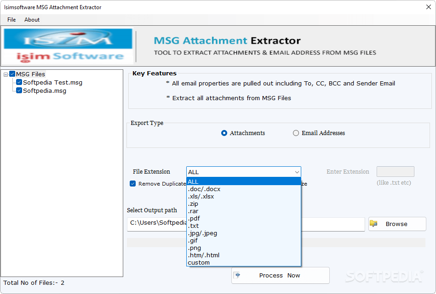Select .doc/.docx extension option

[x=244, y=189]
